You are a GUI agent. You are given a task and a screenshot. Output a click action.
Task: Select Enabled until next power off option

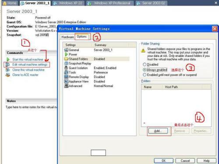(145, 75)
